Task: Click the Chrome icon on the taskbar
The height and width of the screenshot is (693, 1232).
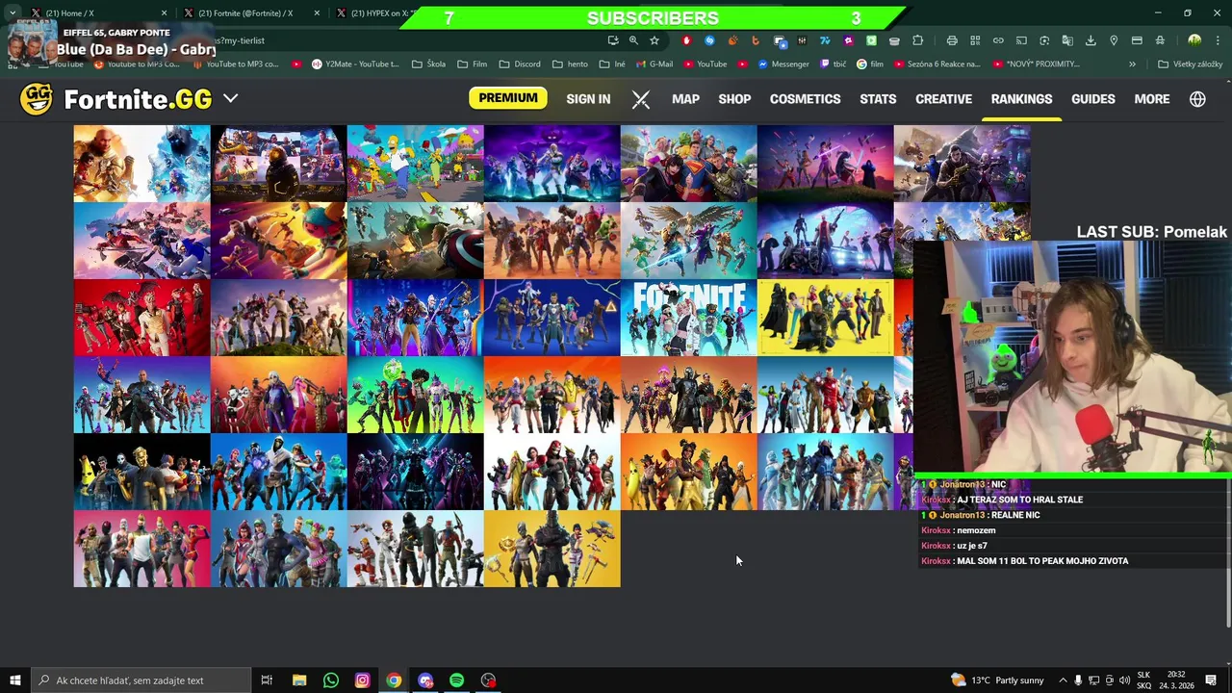Action: pyautogui.click(x=394, y=680)
